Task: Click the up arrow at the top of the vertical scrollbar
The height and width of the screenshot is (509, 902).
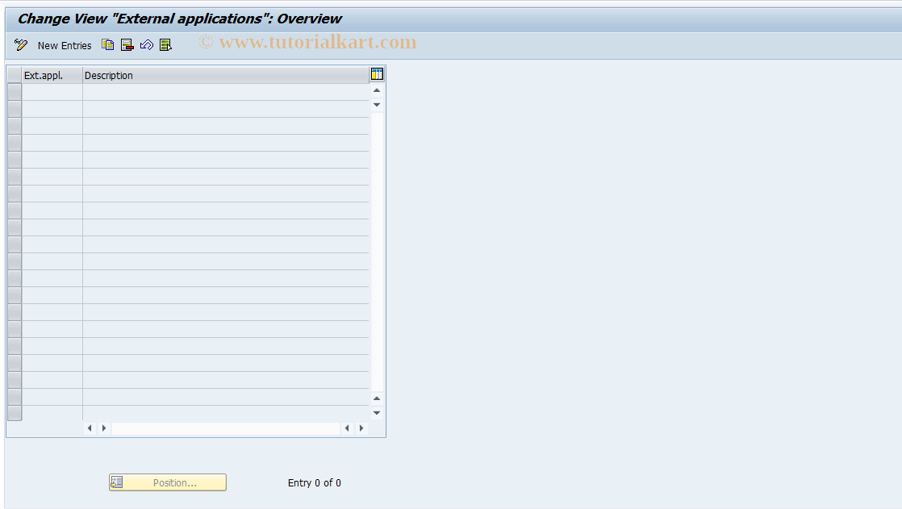Action: 377,90
